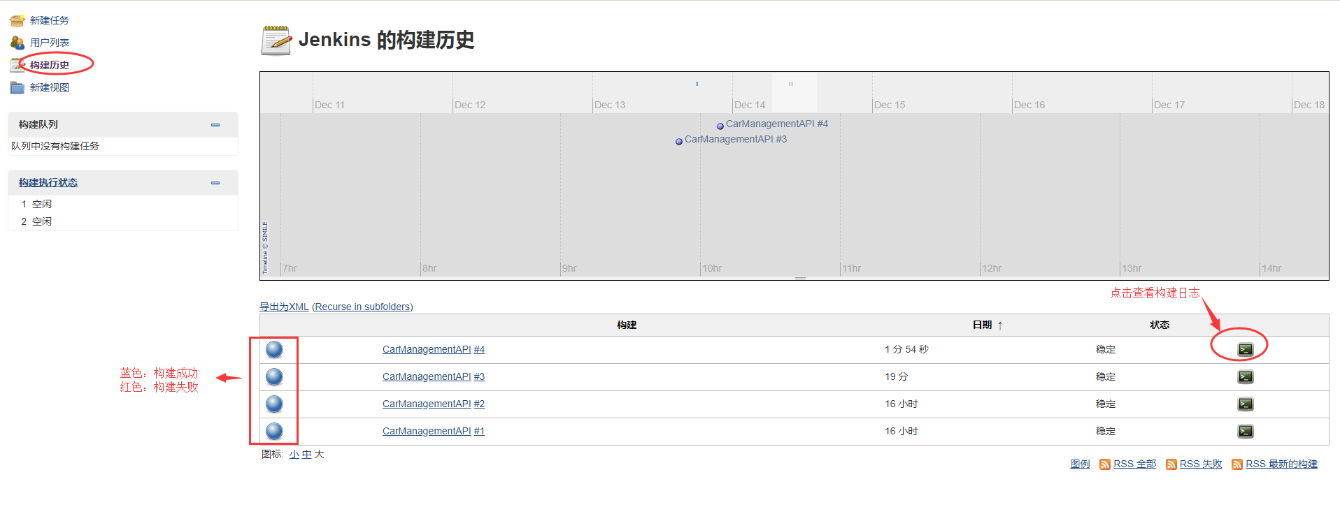Click 稳定 status in CarManagementAPI #1 row
1340x507 pixels.
pyautogui.click(x=1106, y=431)
